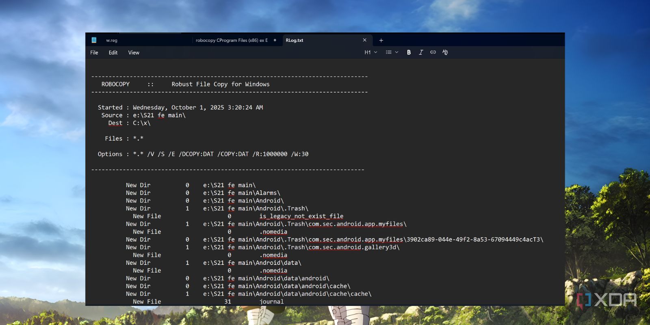650x325 pixels.
Task: Click the is_legacy_not_exist_file entry text
Action: click(x=301, y=216)
